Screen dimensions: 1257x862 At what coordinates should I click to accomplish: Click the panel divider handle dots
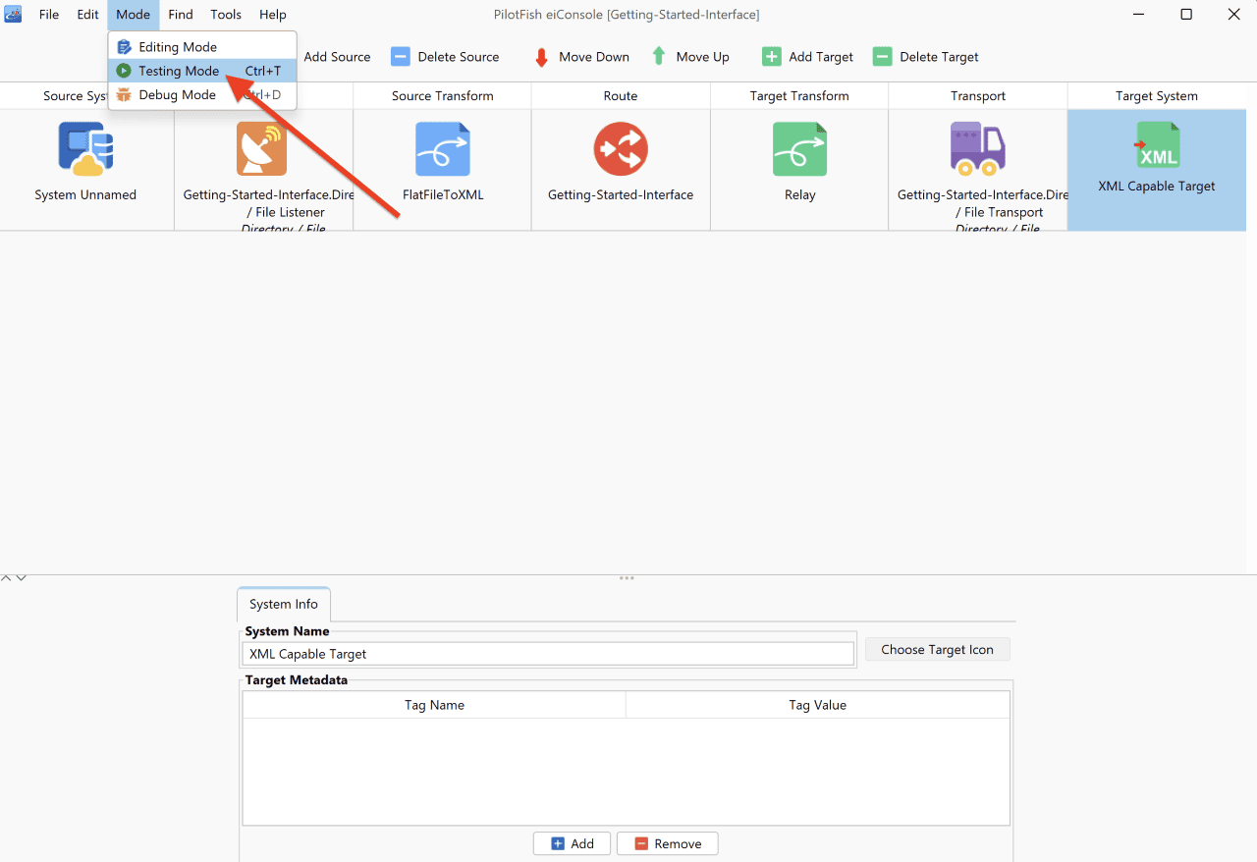pos(627,578)
